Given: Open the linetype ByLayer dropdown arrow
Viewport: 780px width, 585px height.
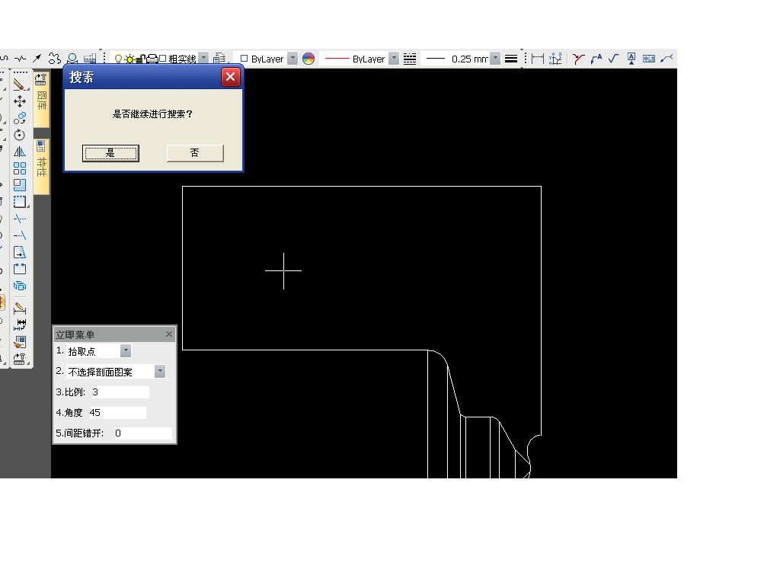Looking at the screenshot, I should (394, 58).
